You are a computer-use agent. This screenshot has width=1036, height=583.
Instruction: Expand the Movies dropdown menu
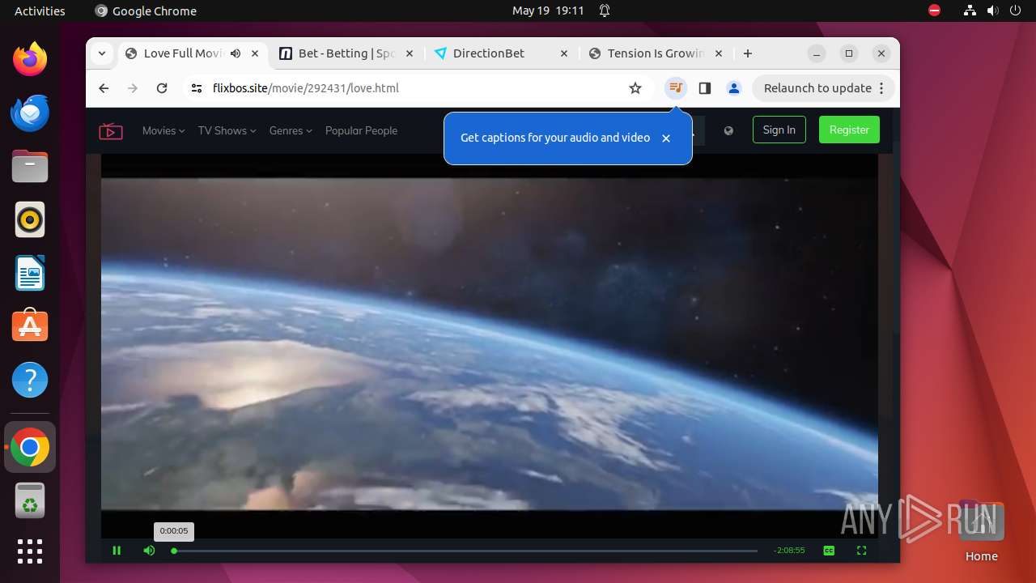point(163,130)
